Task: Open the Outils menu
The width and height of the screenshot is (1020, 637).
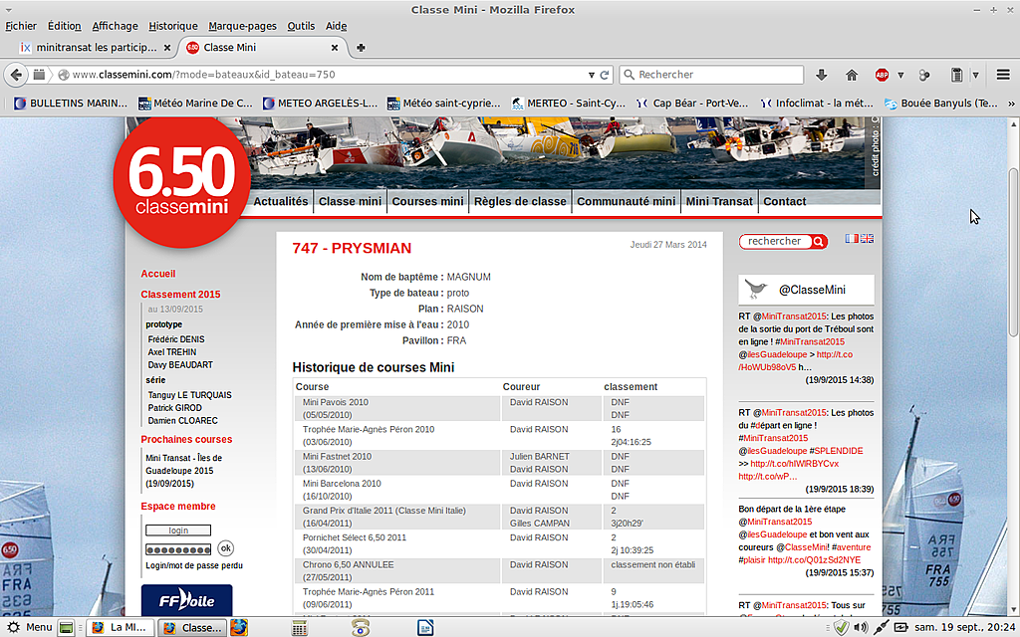Action: 301,26
